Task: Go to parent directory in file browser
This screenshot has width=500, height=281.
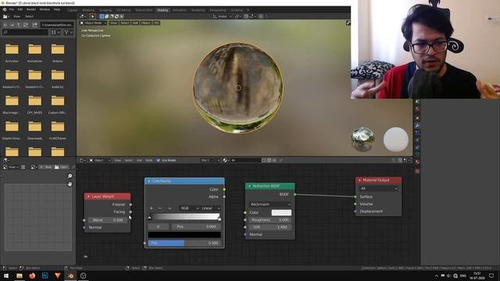Action: click(19, 25)
